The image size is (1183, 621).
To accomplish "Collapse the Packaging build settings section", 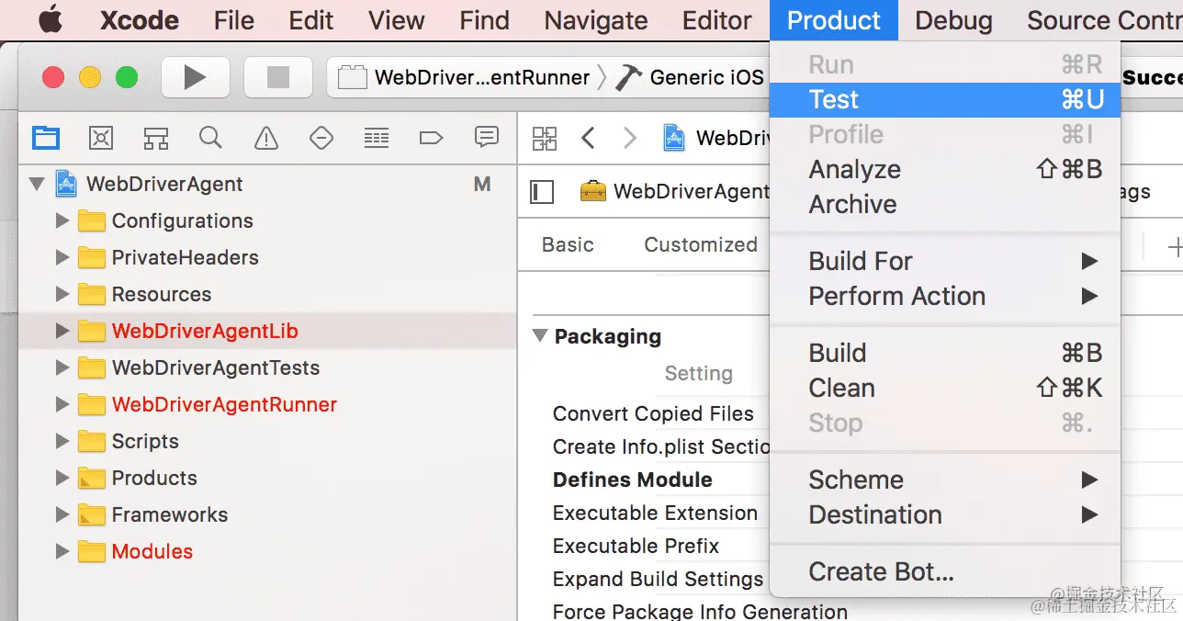I will click(540, 336).
